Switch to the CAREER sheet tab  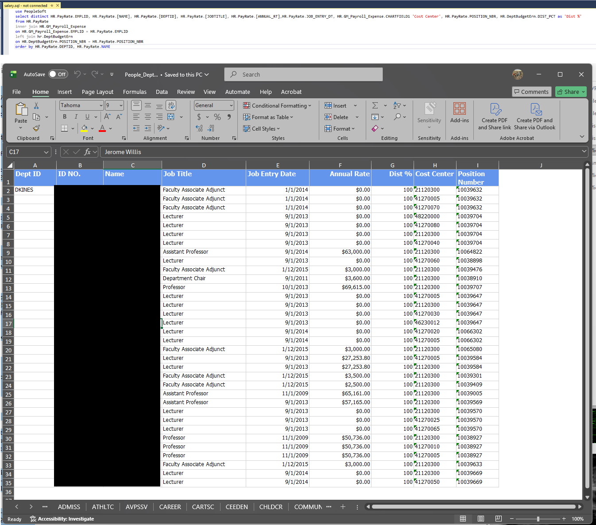170,507
